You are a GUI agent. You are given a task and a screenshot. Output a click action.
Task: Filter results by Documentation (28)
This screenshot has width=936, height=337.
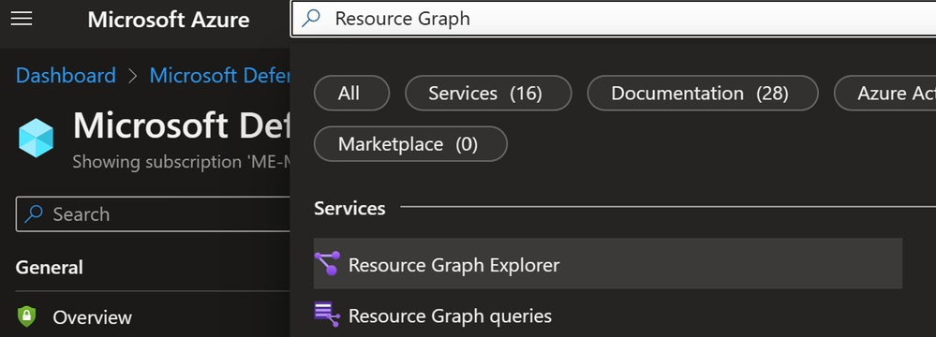[x=703, y=93]
